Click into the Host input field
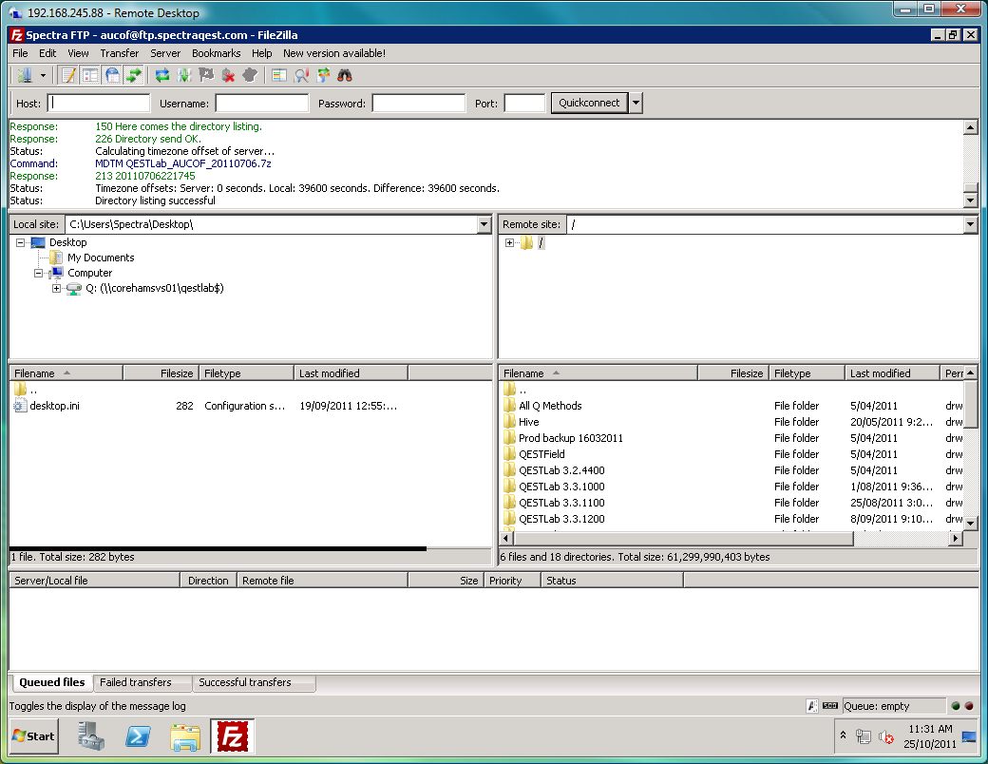The height and width of the screenshot is (764, 988). (x=100, y=103)
